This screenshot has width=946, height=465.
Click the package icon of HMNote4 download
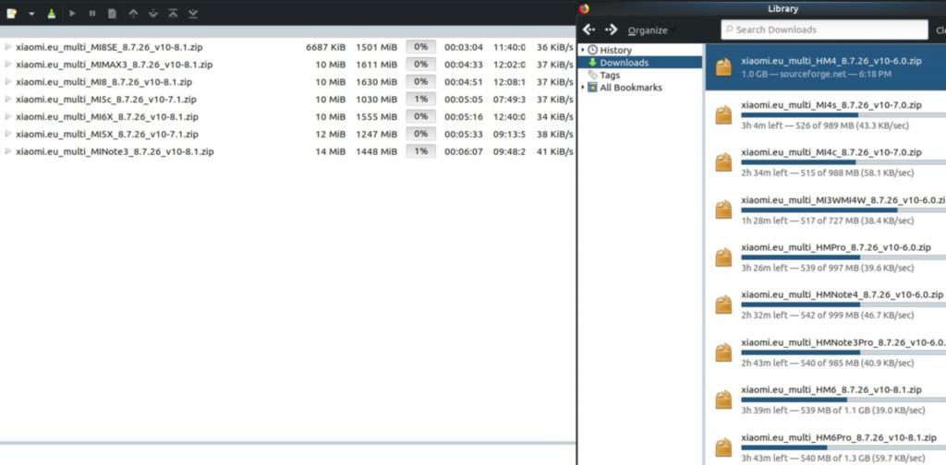point(723,304)
